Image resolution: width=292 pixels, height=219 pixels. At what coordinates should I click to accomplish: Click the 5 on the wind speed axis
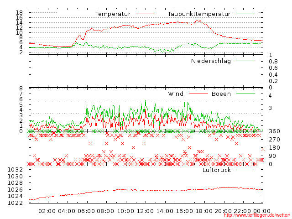click(x=21, y=104)
